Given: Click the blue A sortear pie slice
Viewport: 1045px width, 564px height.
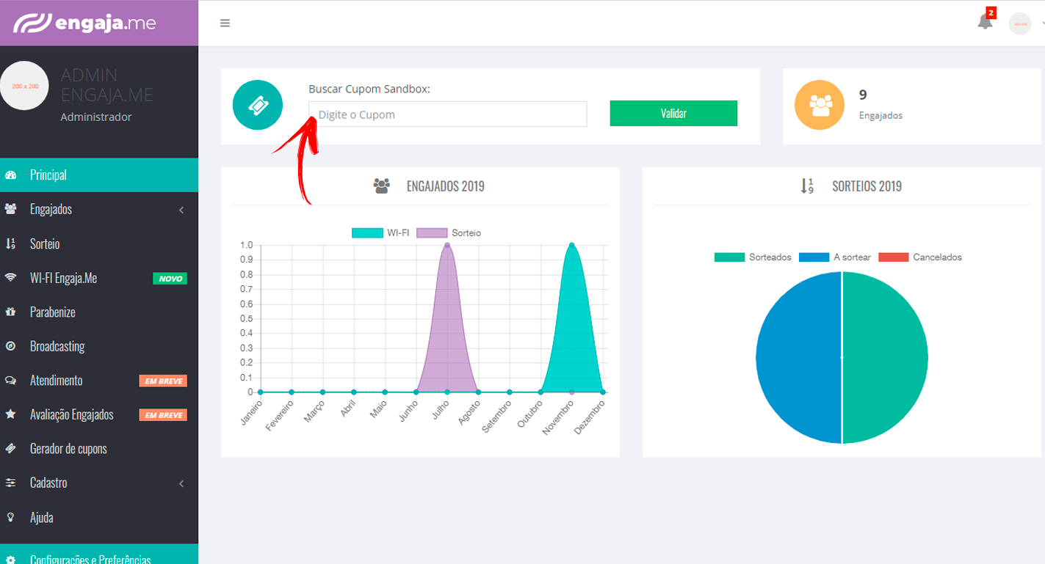Looking at the screenshot, I should pos(799,358).
